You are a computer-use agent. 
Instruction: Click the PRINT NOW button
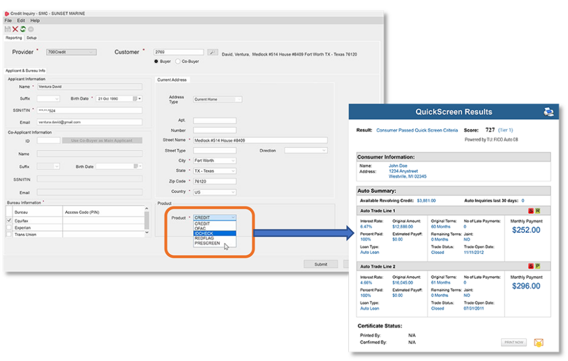tap(514, 342)
